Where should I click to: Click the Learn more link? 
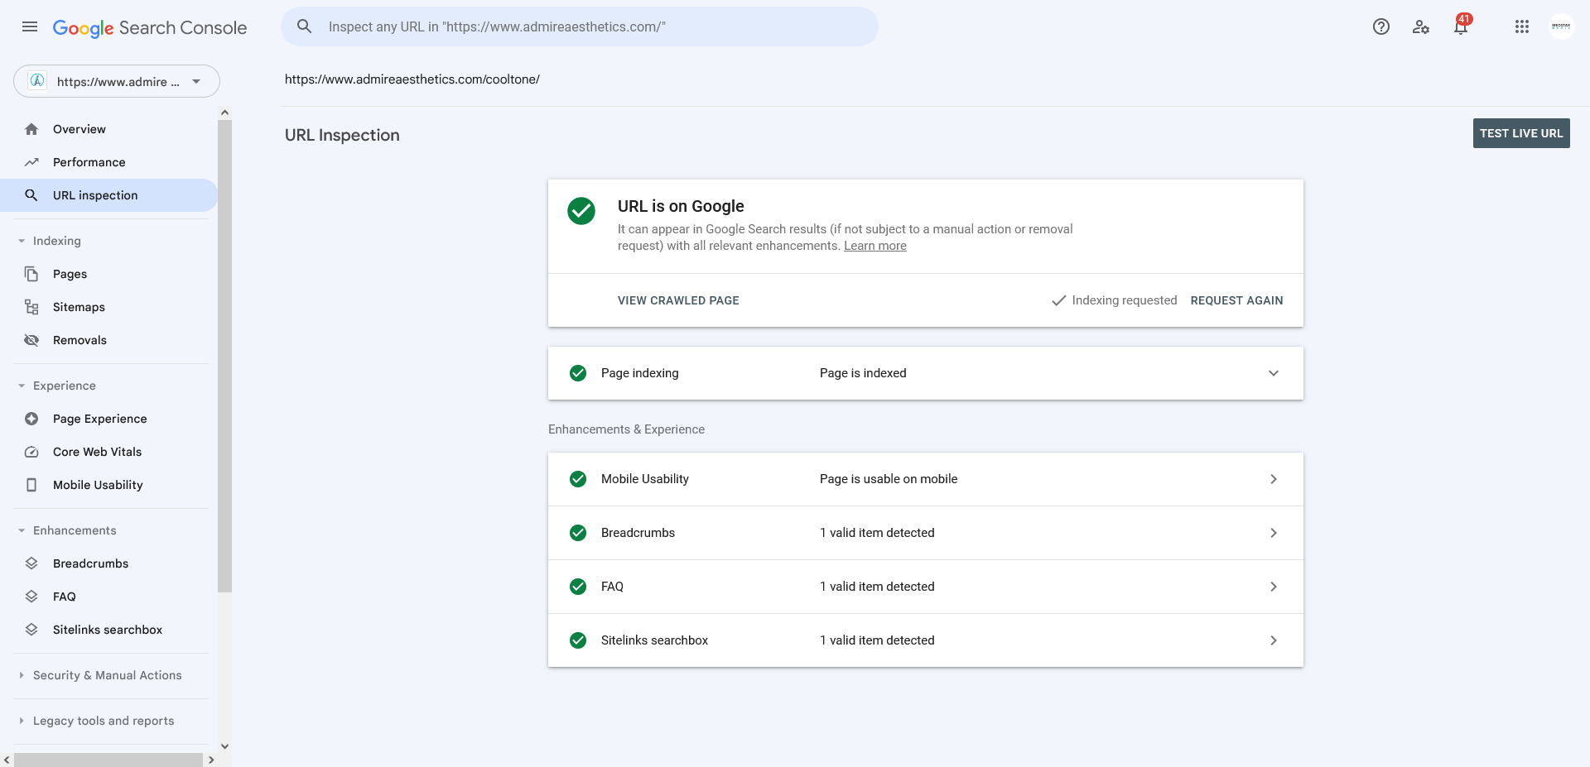click(x=875, y=246)
